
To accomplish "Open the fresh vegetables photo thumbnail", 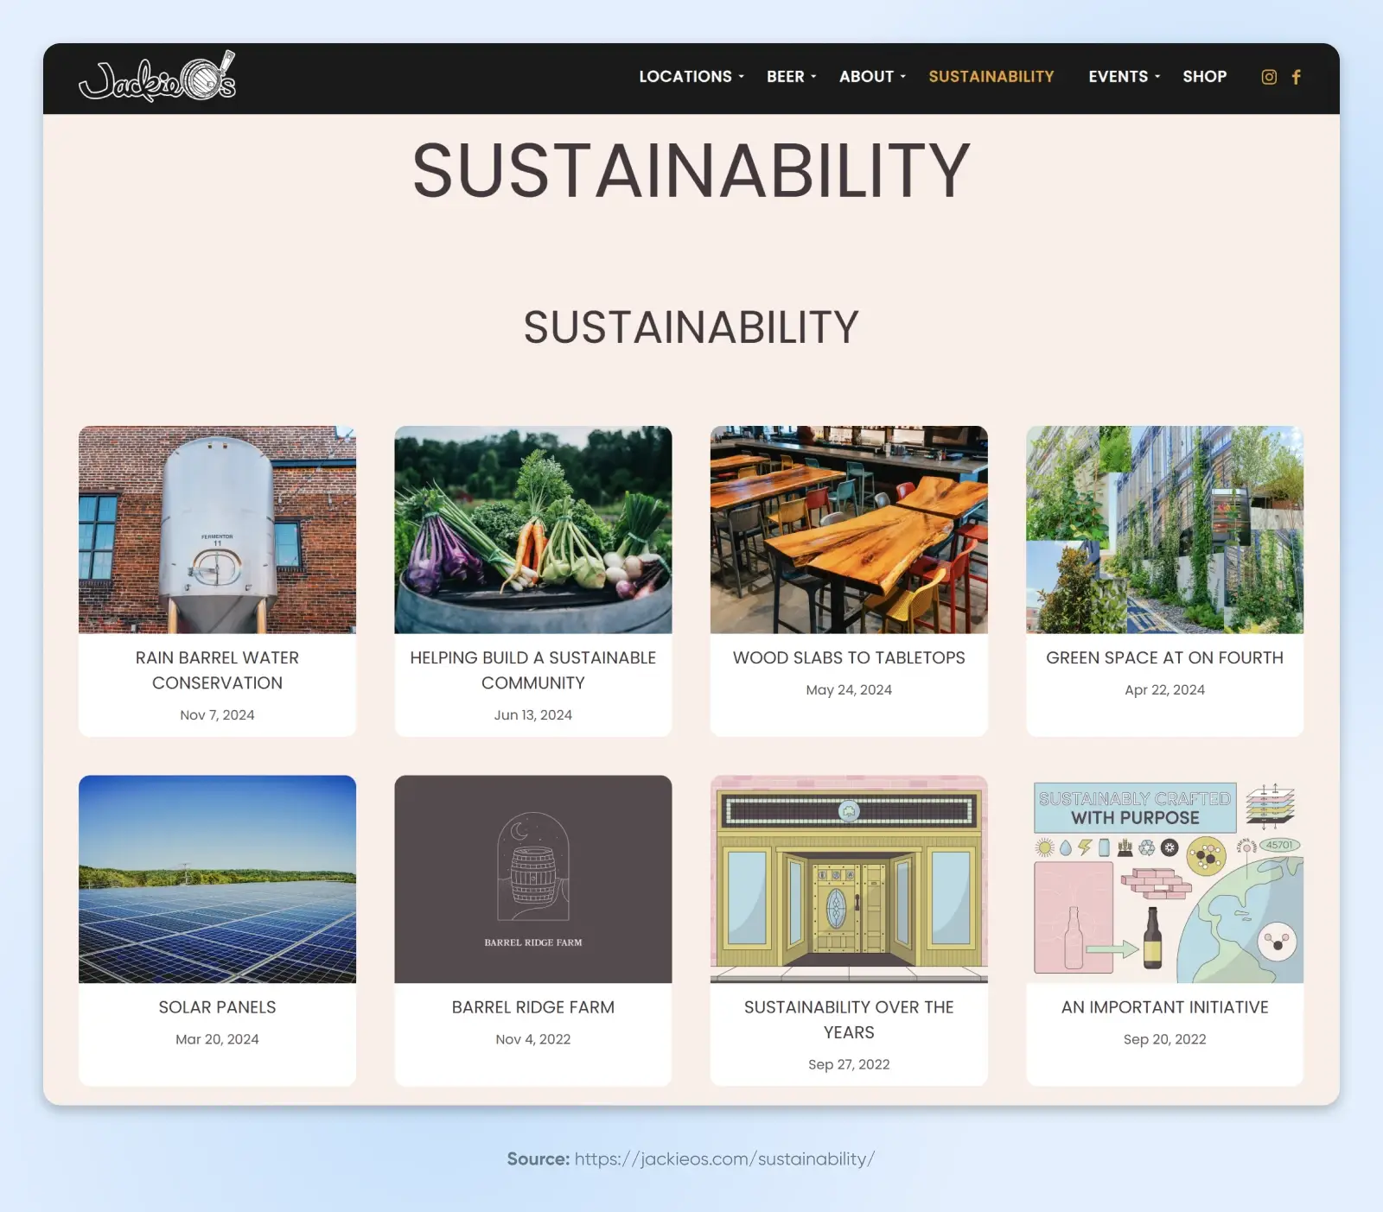I will [x=532, y=530].
